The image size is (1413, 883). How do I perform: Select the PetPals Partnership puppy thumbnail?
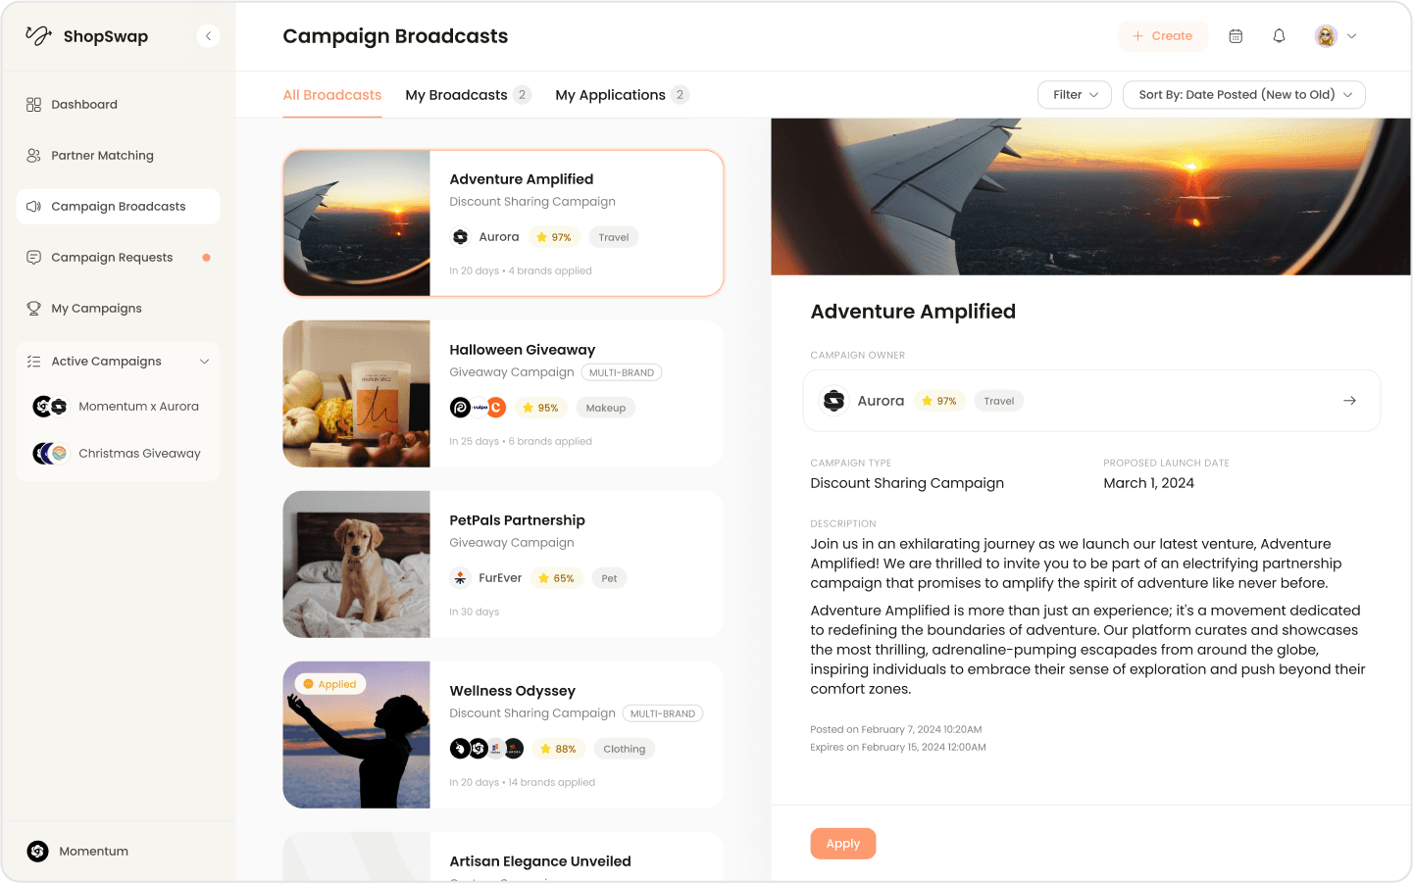[356, 564]
